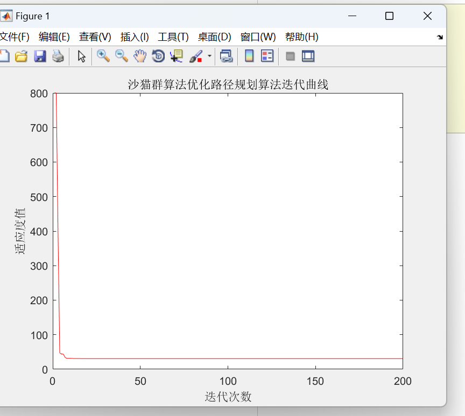Select the Data Cursor tool
465x416 pixels.
click(176, 56)
